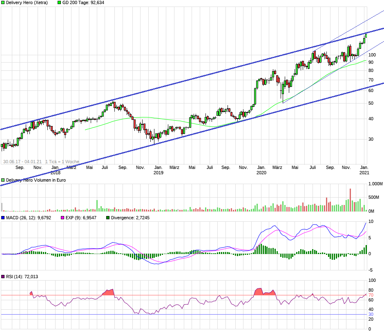This screenshot has height=333, width=384.
Task: Click the purple RSI indicator icon
Action: 3,276
